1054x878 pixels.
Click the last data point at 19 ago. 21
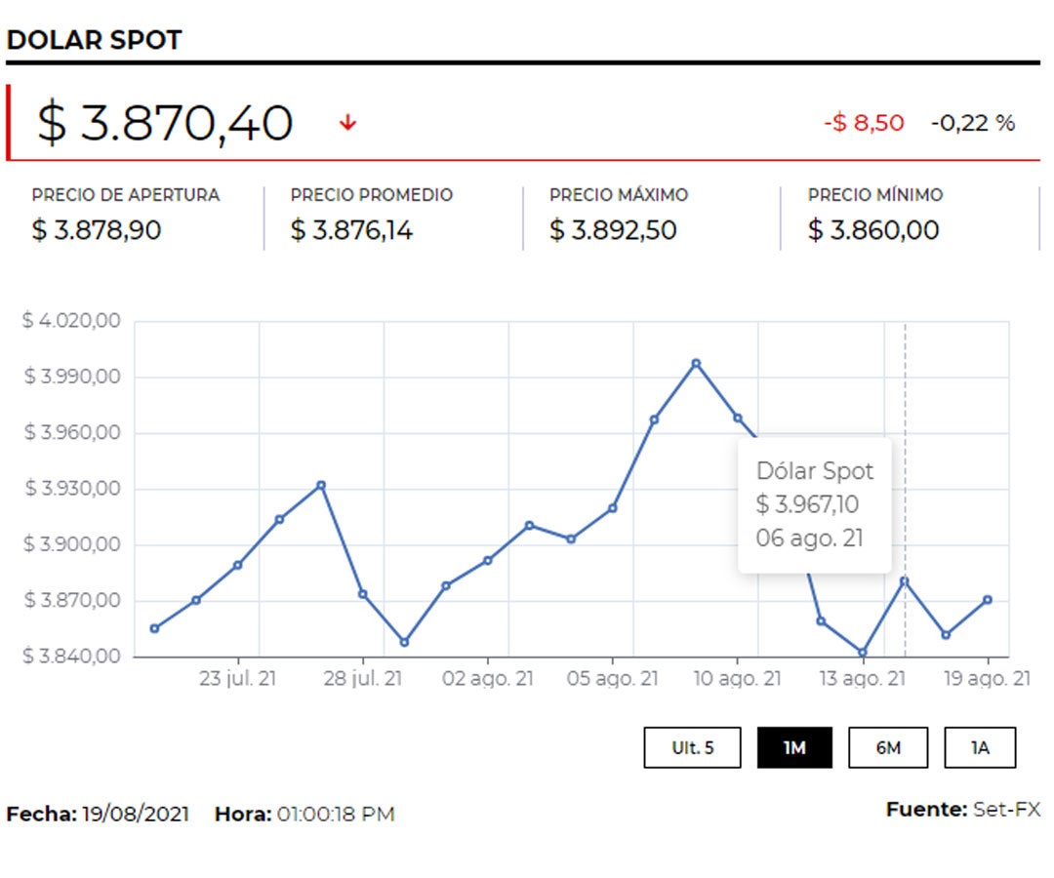pos(988,600)
